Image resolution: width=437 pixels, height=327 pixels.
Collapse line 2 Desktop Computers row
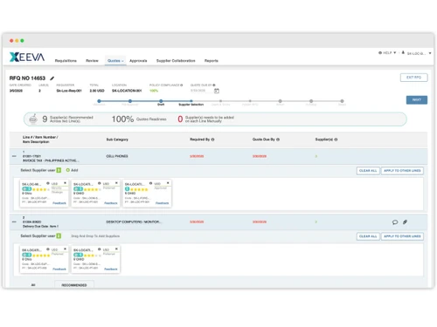[x=14, y=221]
